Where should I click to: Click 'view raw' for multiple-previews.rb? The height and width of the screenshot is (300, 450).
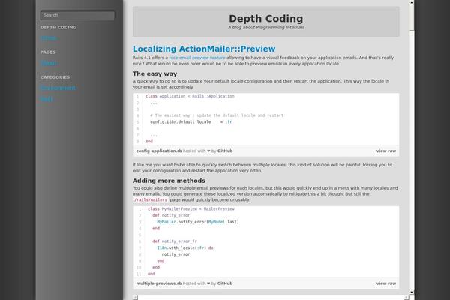coord(386,283)
